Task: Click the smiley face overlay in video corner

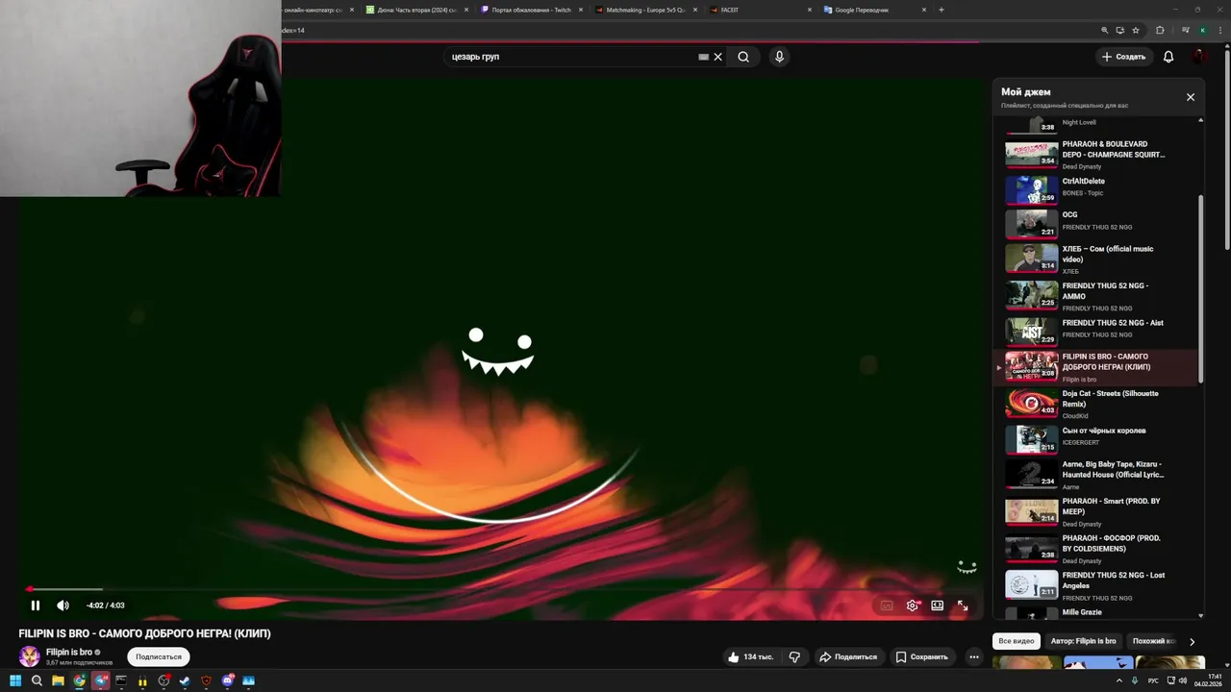Action: 967,567
